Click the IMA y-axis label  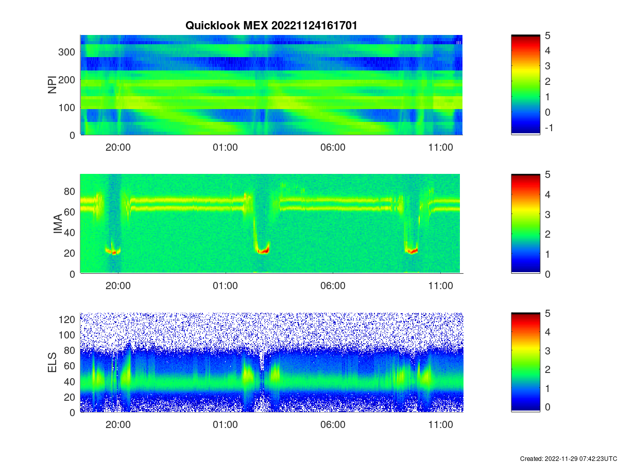58,224
